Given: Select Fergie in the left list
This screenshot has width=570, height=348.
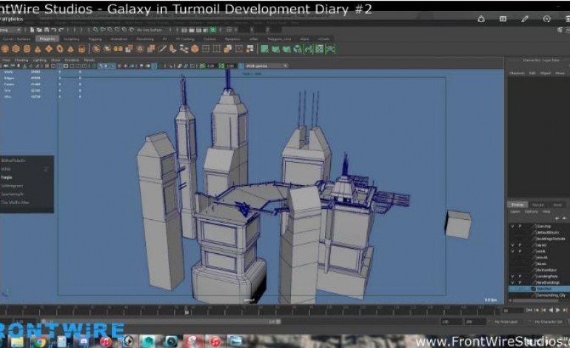Looking at the screenshot, I should pyautogui.click(x=9, y=177).
